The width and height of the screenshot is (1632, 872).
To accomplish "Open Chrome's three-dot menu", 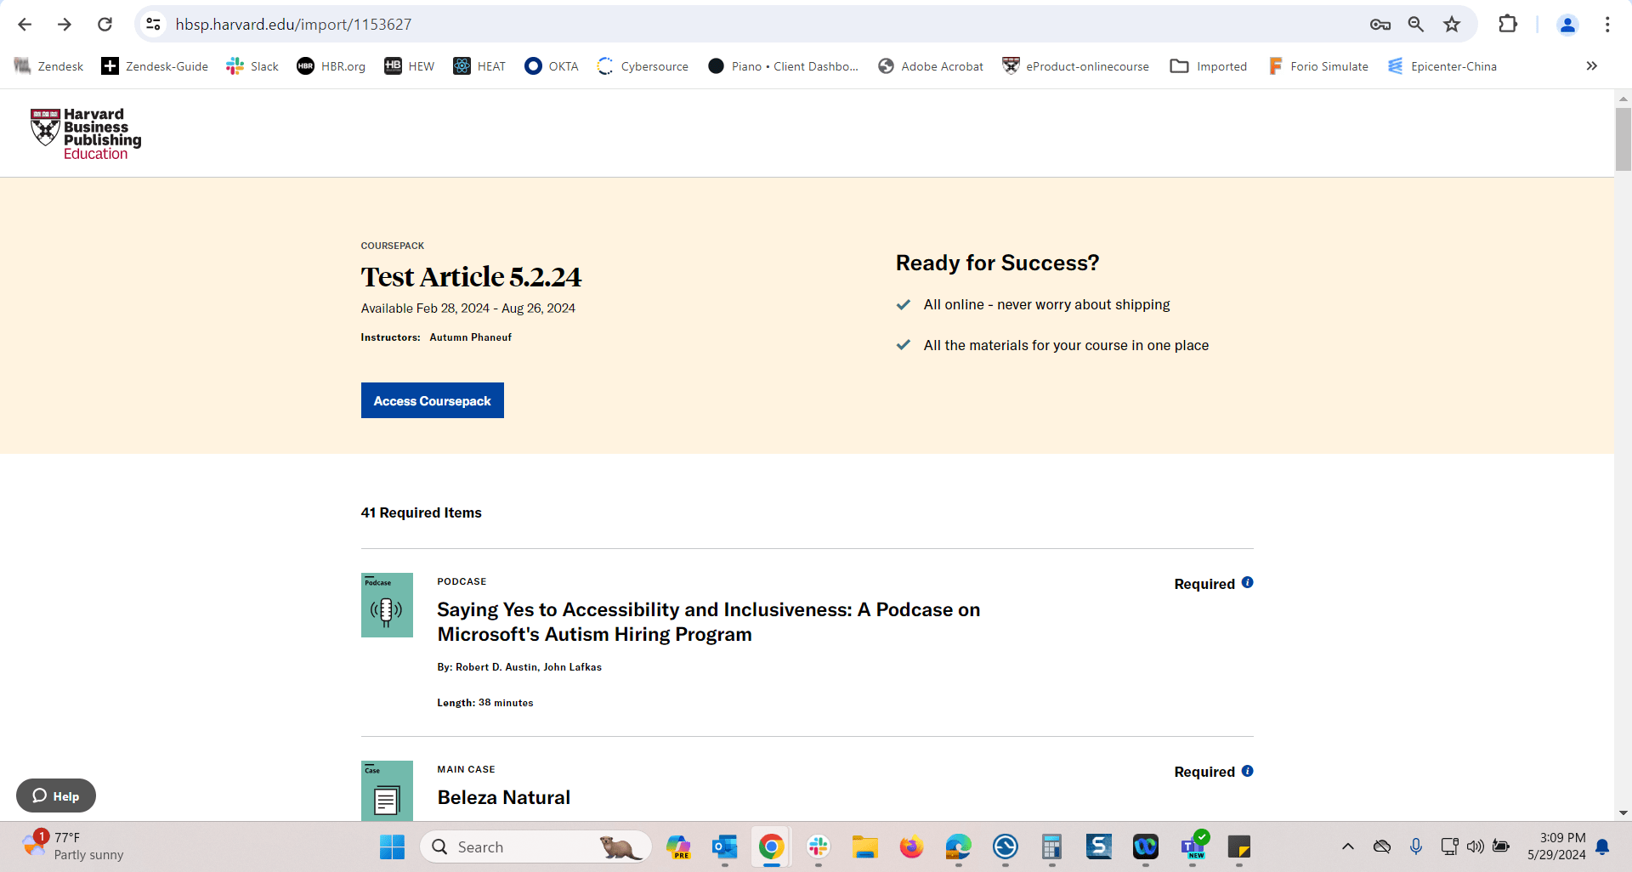I will [1607, 24].
